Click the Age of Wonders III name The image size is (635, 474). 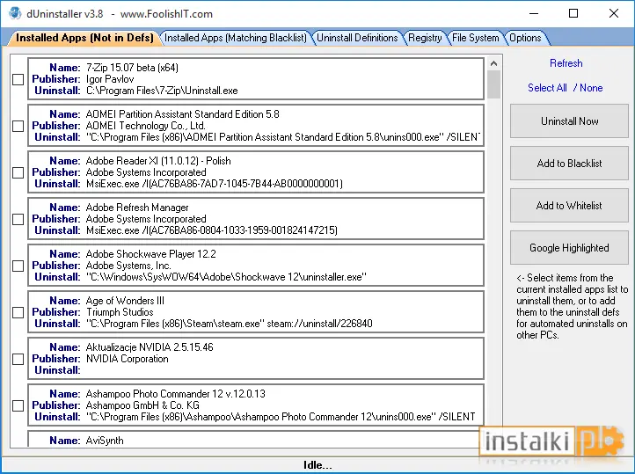click(125, 301)
